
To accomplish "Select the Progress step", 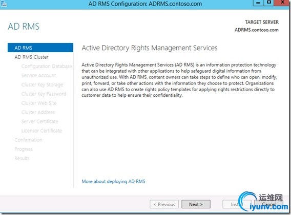I will pos(24,149).
